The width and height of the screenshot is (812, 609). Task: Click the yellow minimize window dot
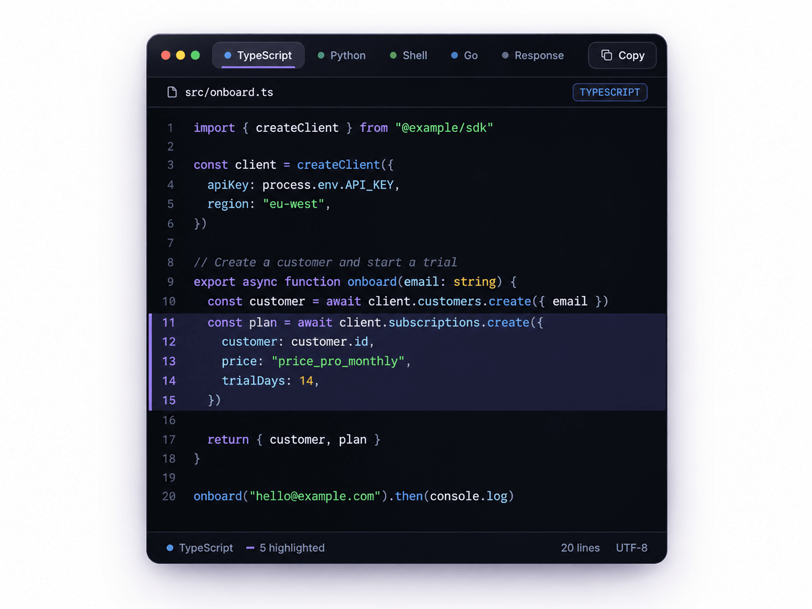point(180,55)
